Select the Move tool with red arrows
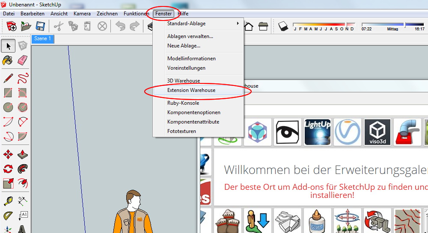 click(8, 154)
